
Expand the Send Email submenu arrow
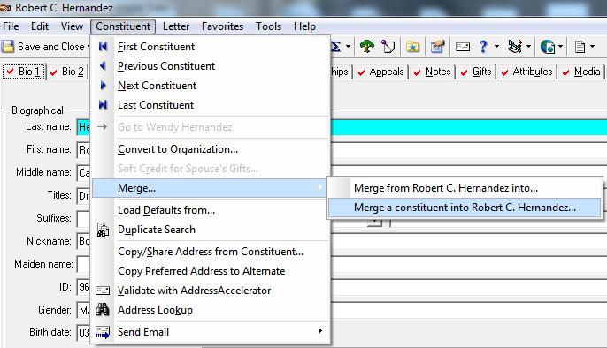[319, 331]
